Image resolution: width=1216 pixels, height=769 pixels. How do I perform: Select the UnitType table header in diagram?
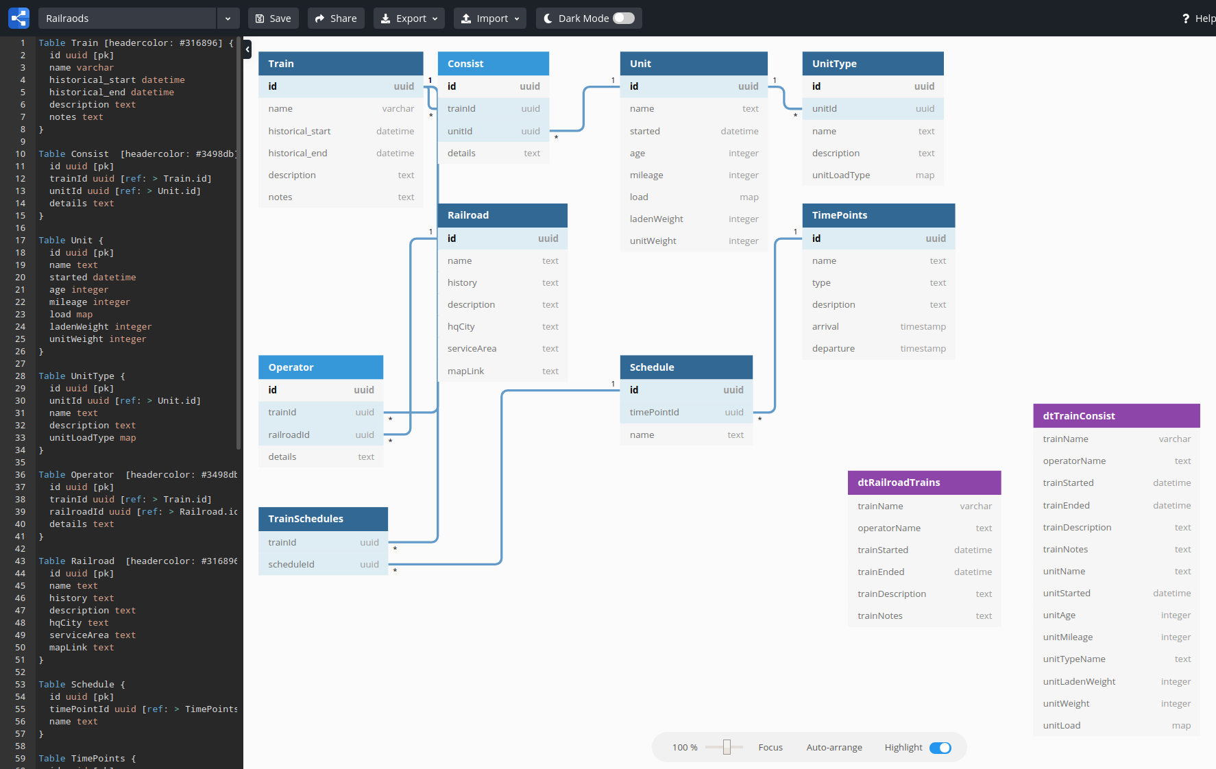click(873, 64)
